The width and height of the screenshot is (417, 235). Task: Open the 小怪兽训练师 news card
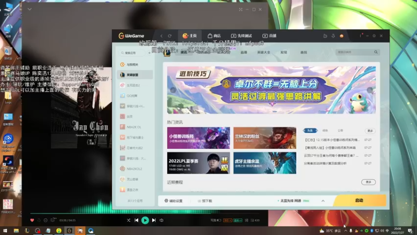(x=199, y=138)
